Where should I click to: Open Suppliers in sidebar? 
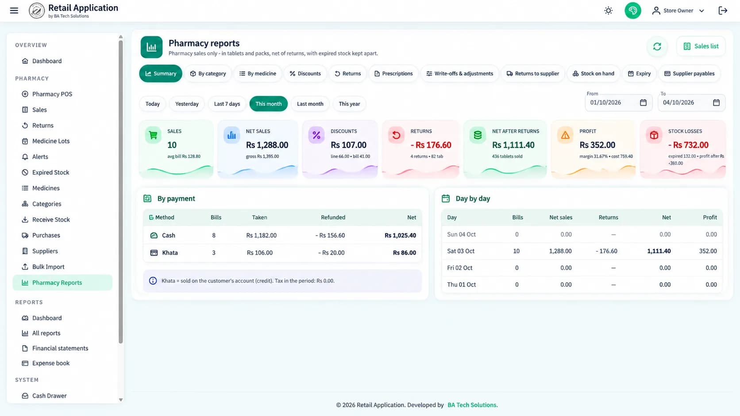62,251
